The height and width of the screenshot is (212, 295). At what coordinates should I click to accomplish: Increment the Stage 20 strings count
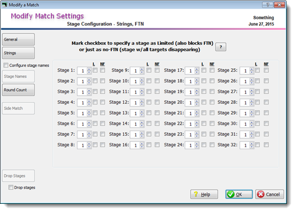click(x=197, y=101)
